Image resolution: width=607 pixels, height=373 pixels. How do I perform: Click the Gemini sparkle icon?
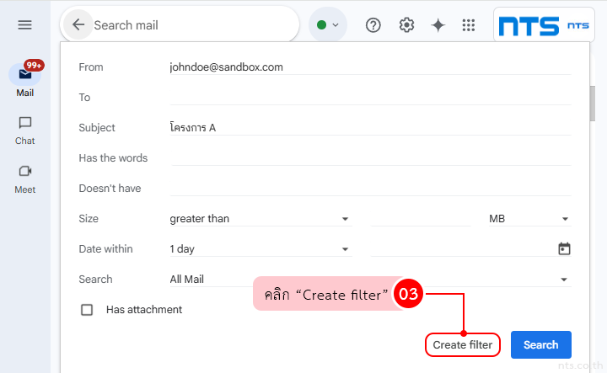tap(438, 25)
